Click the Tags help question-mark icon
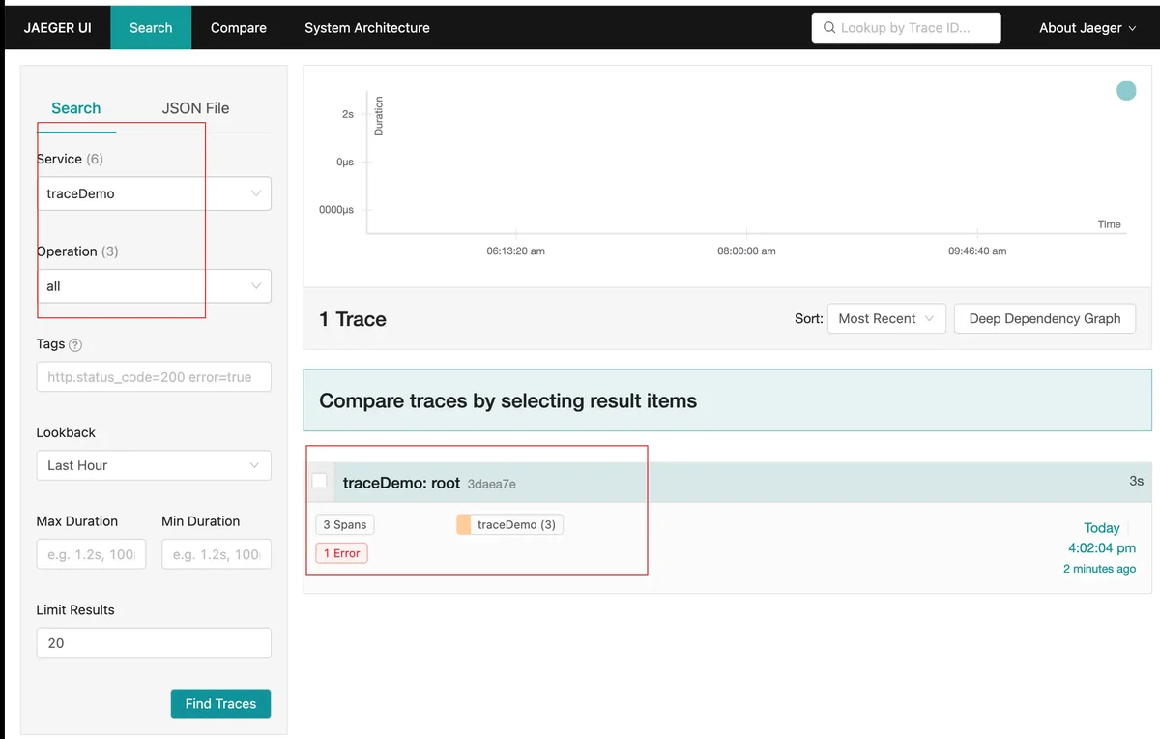Screen dimensions: 1160x739 [75, 345]
